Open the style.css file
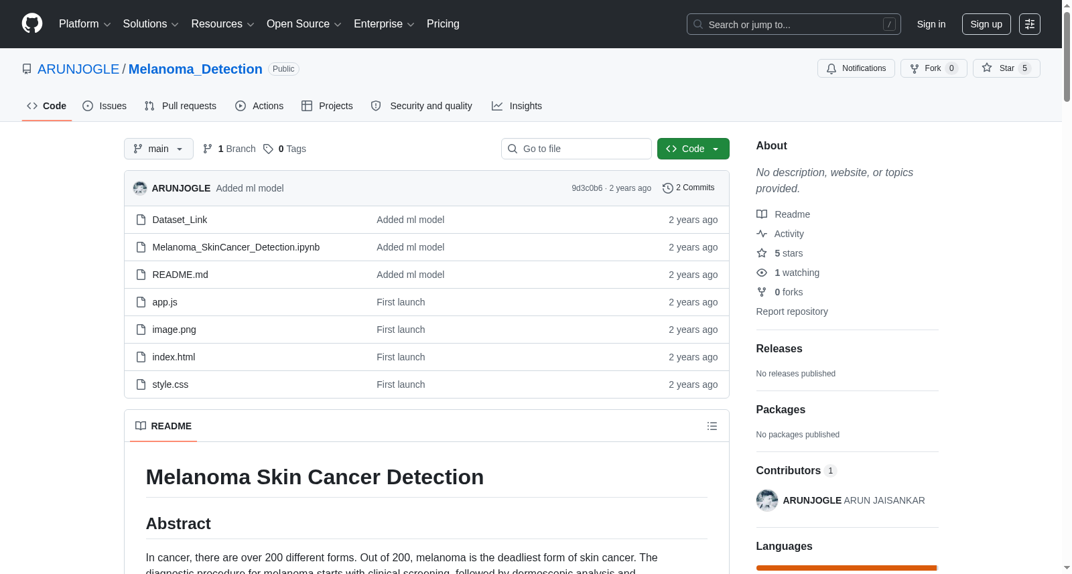The height and width of the screenshot is (574, 1072). click(x=170, y=384)
